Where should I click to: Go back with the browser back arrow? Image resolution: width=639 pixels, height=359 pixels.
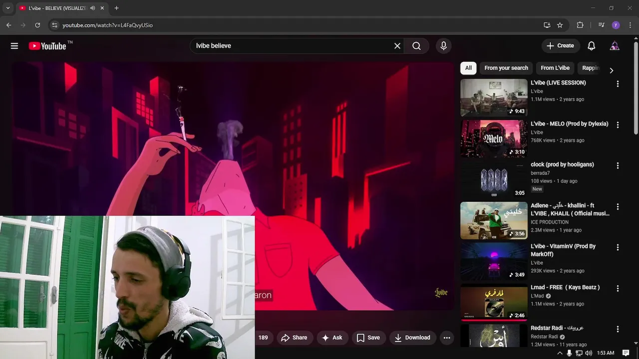point(8,25)
